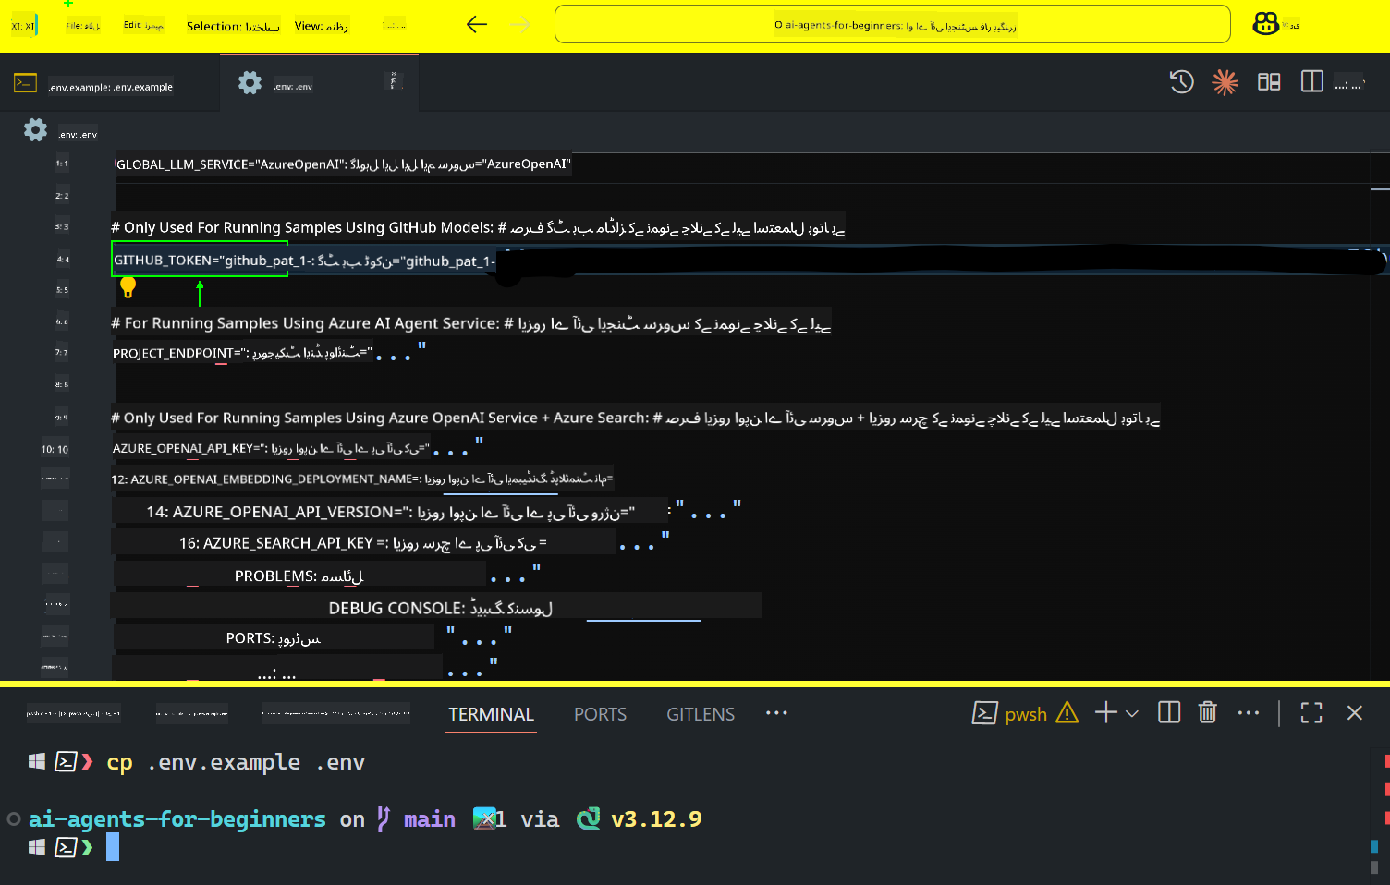1390x885 pixels.
Task: Click the terminal warning triangle icon
Action: click(1067, 712)
